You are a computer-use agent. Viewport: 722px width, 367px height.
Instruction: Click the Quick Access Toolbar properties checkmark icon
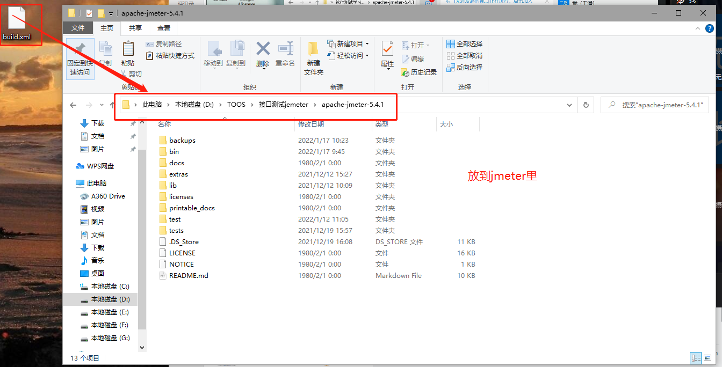tap(89, 13)
